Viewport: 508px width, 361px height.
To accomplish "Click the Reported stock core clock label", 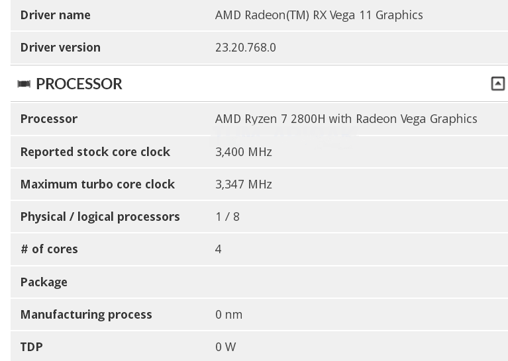I will click(x=95, y=151).
